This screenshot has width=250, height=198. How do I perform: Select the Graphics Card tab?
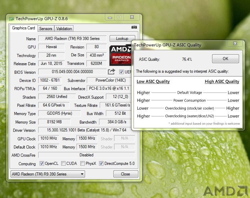24,28
